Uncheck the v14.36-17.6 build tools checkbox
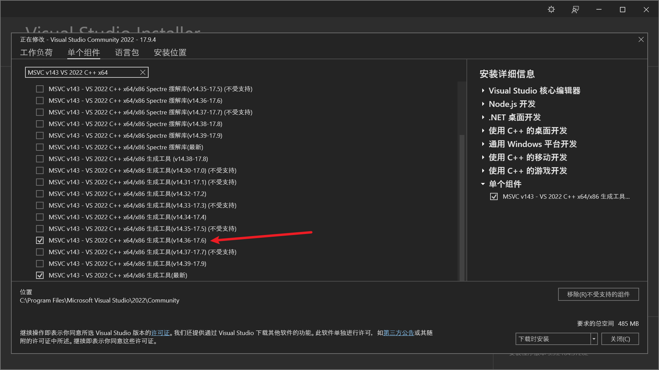Viewport: 659px width, 370px height. coord(40,241)
